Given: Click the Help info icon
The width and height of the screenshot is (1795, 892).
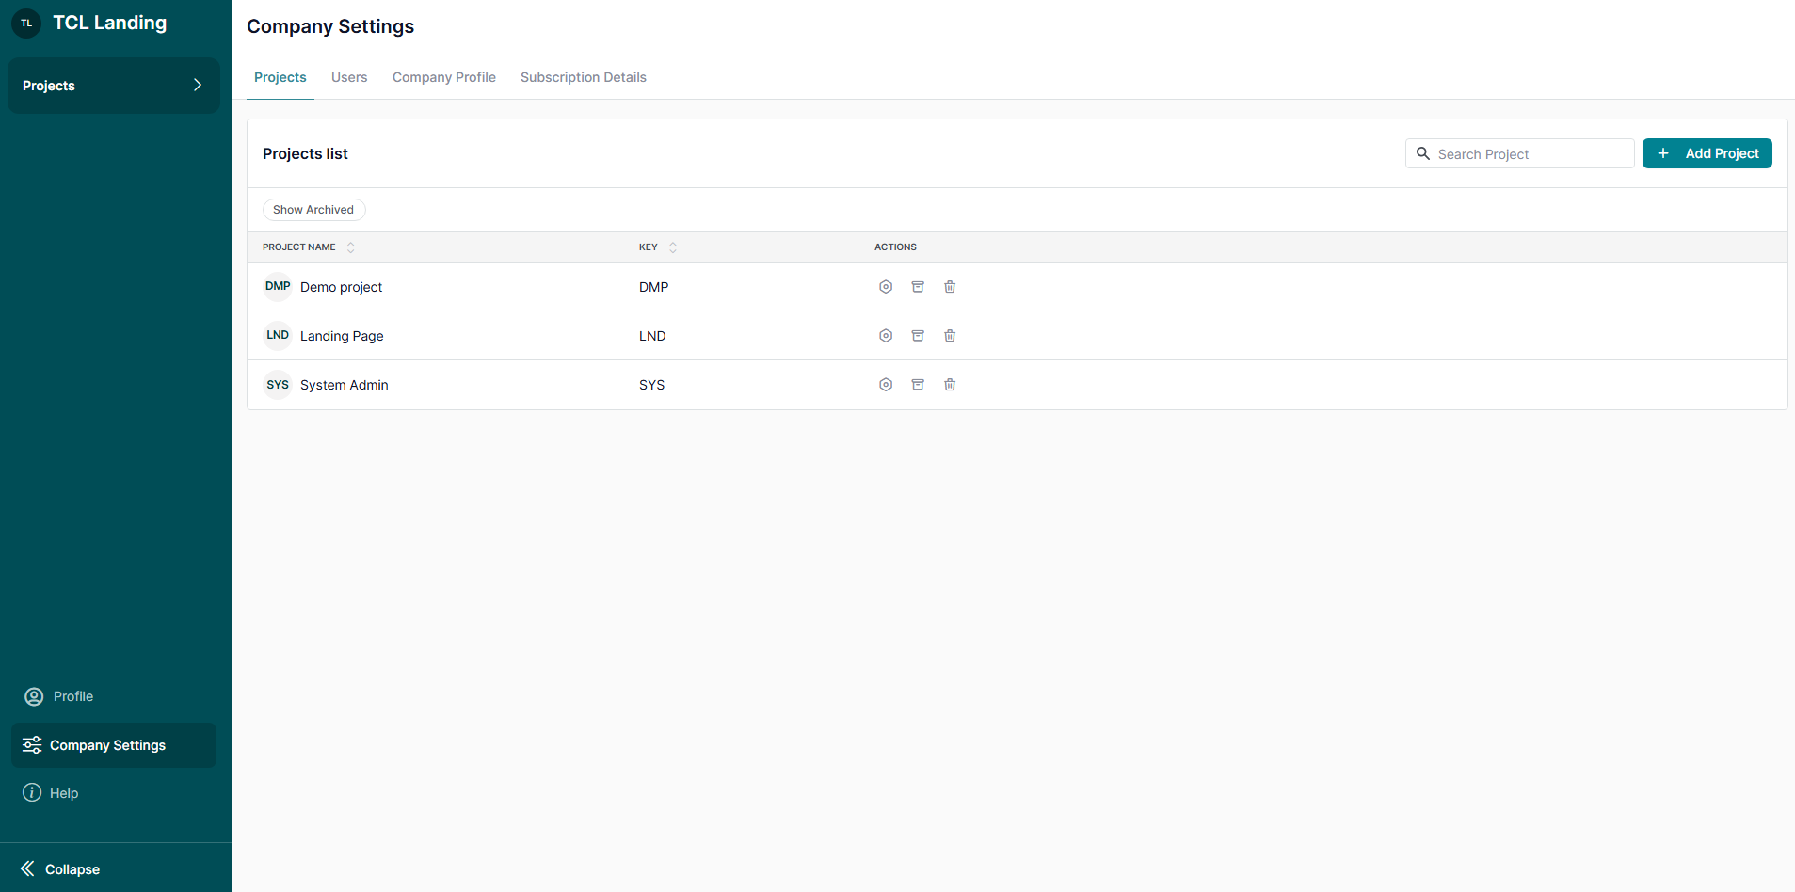Looking at the screenshot, I should [x=32, y=792].
